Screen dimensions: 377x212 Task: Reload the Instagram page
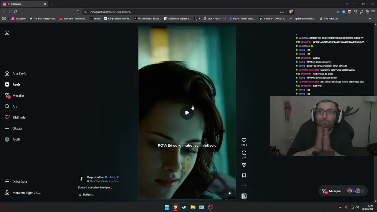16,12
